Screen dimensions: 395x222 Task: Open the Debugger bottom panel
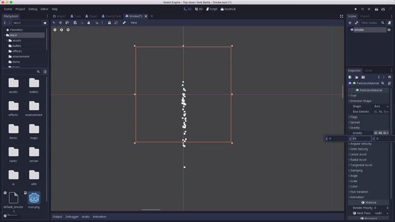click(72, 216)
